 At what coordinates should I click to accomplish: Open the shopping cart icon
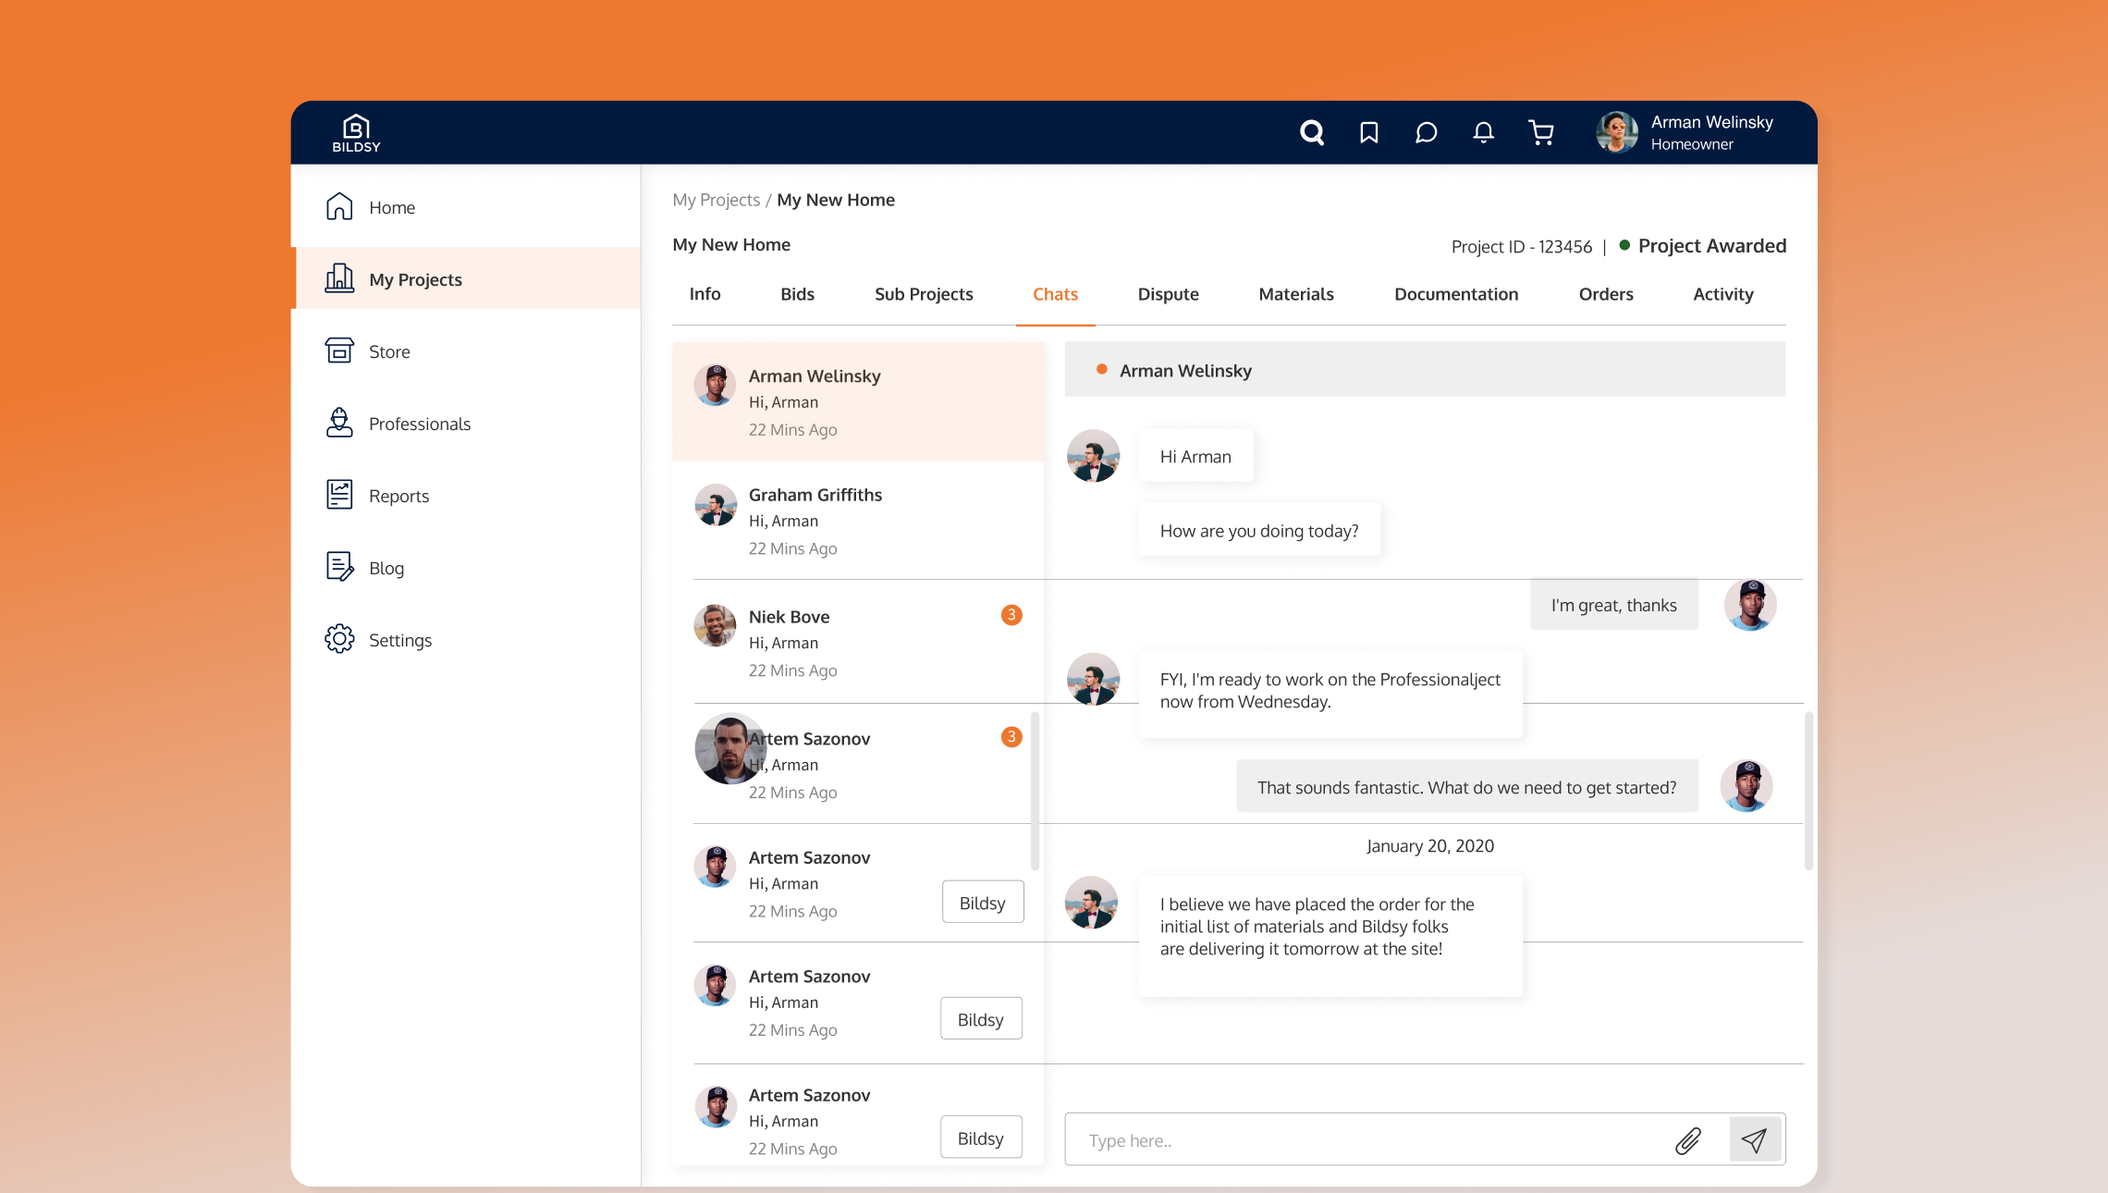click(1540, 133)
